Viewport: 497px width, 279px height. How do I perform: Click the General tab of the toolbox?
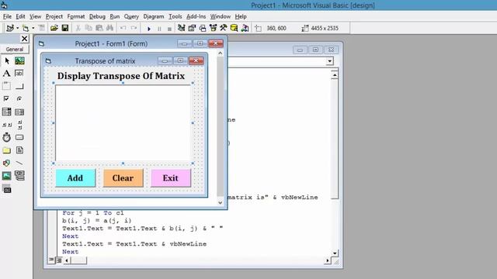(x=15, y=49)
